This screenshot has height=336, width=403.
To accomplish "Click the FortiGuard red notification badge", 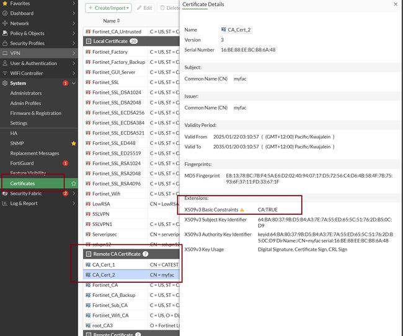I will pos(65,163).
